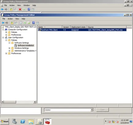
Task: Select Computer Configuration tree item
Action: click(x=18, y=29)
